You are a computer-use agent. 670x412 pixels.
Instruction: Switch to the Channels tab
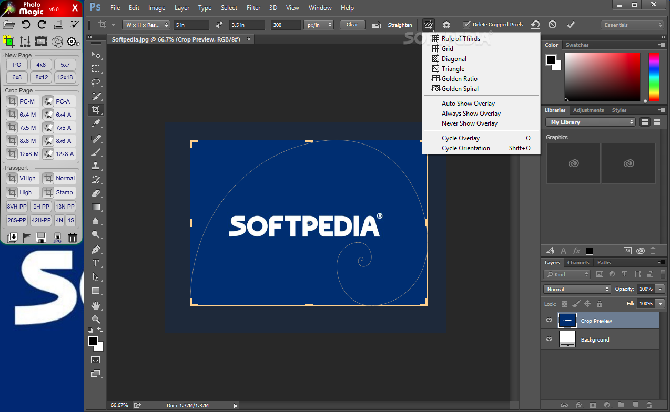[578, 263]
